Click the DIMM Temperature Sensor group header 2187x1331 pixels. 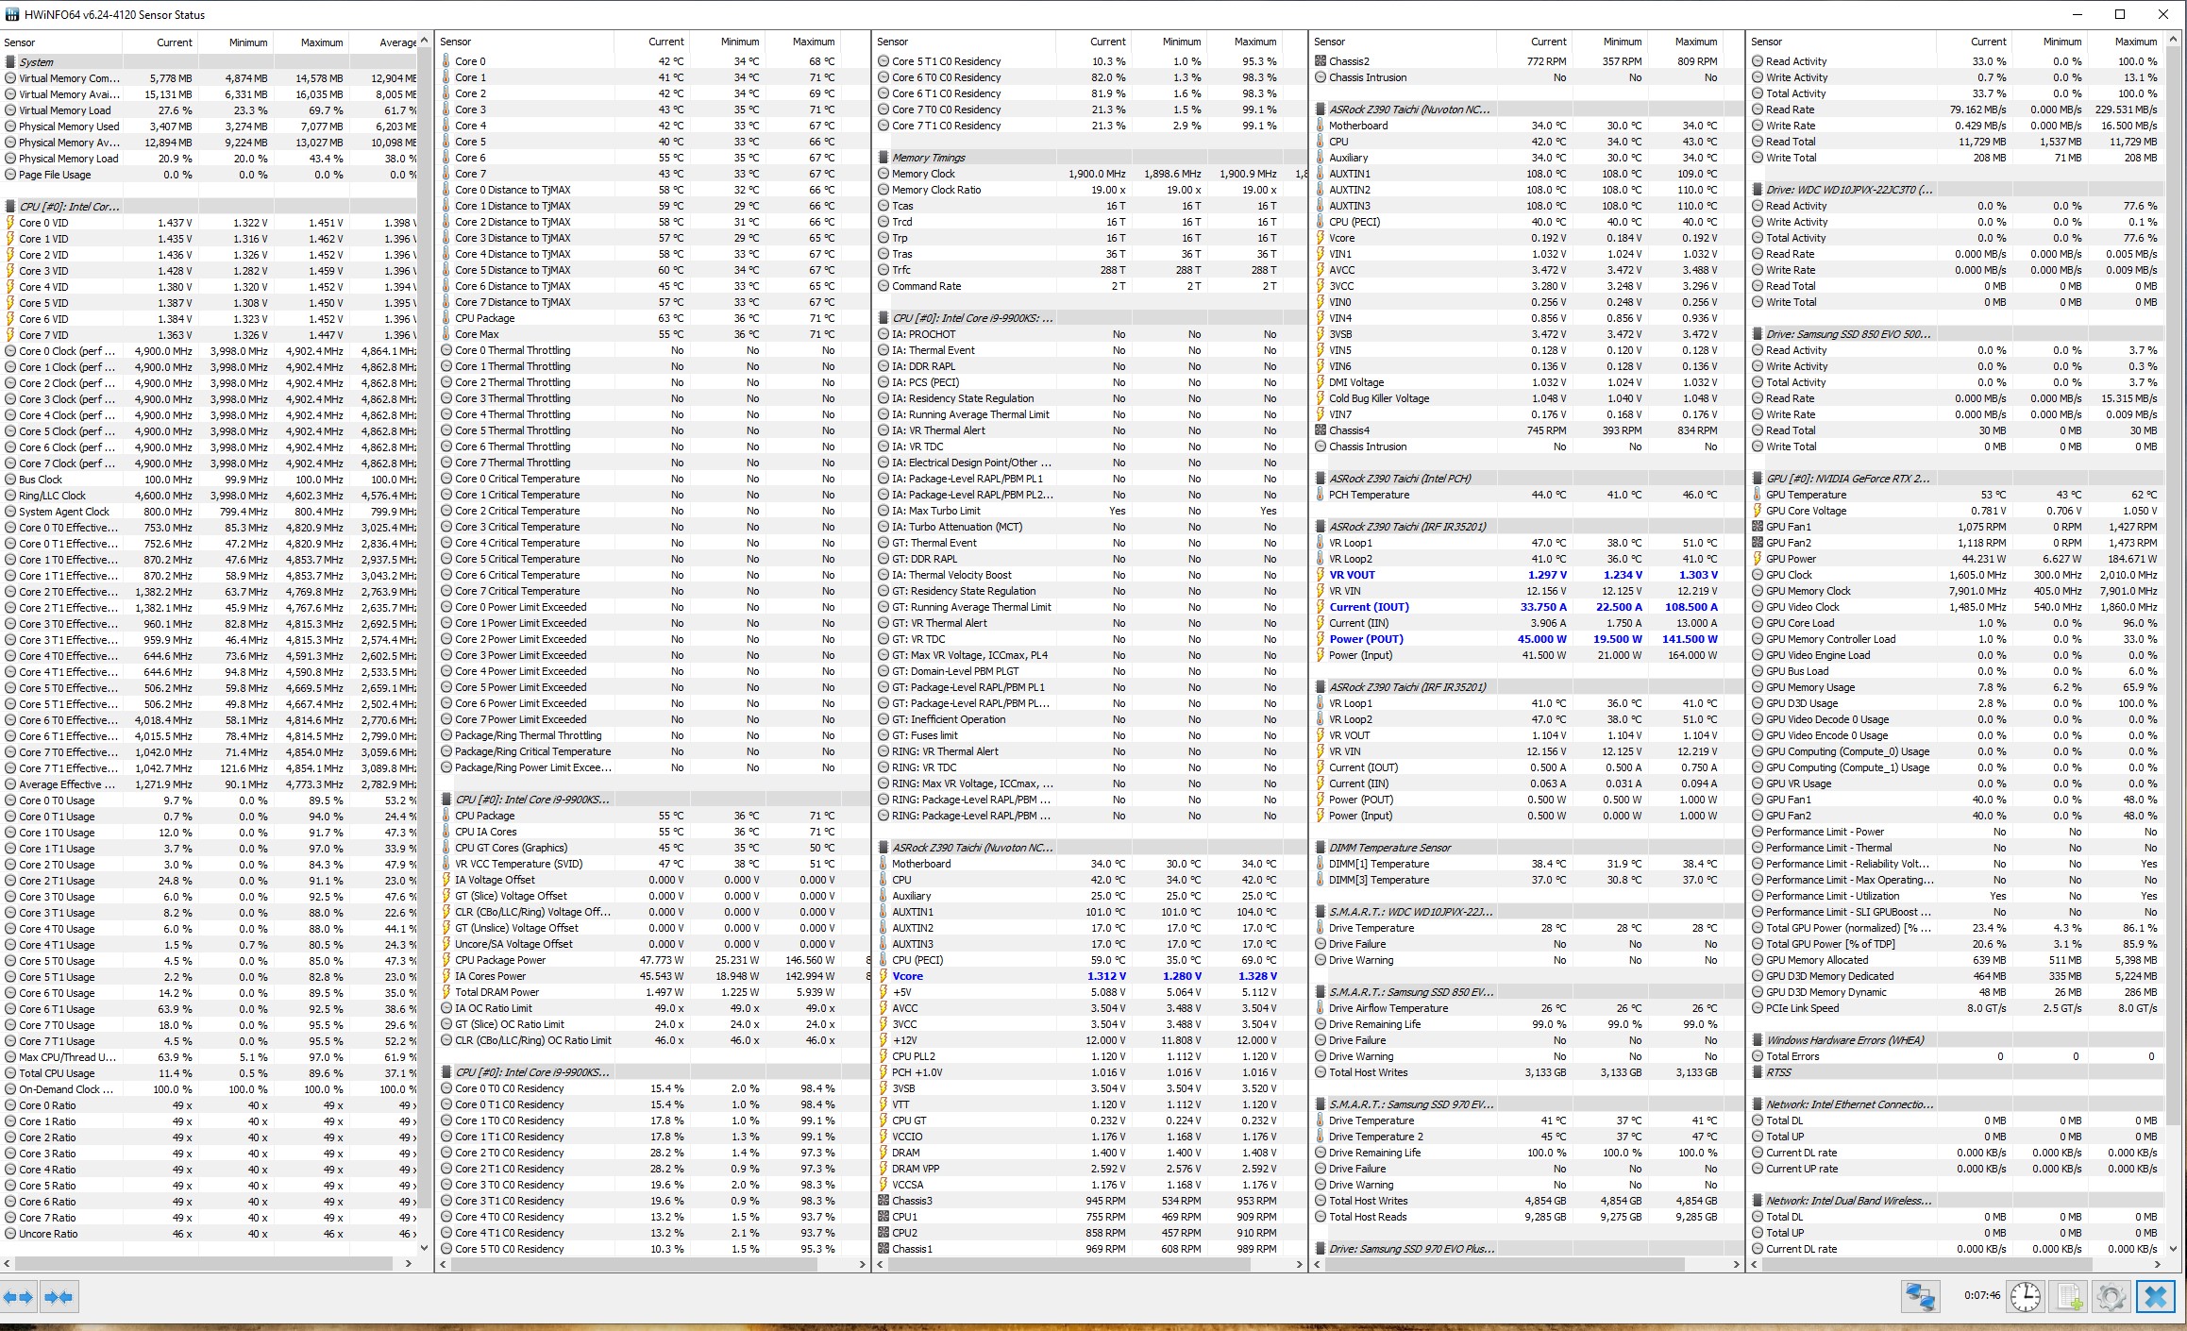point(1389,848)
